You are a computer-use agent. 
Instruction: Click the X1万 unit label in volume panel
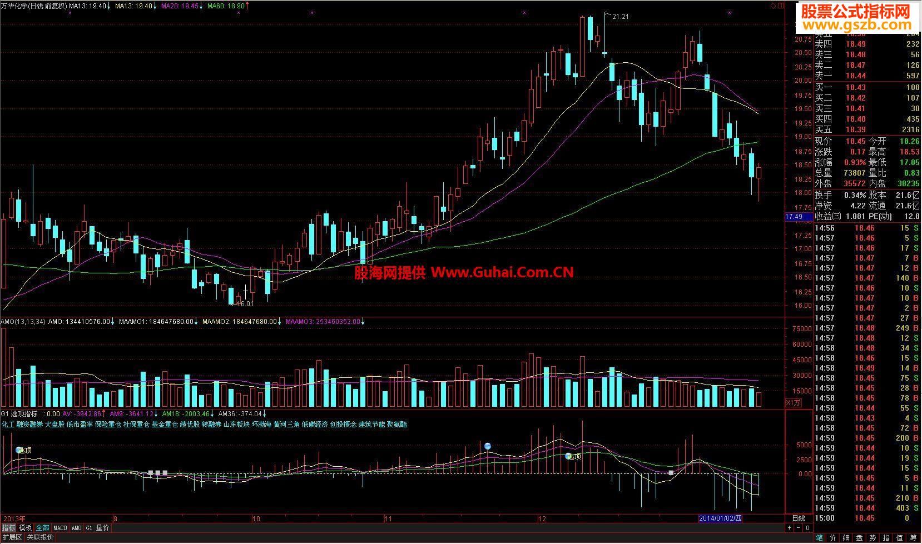(793, 403)
